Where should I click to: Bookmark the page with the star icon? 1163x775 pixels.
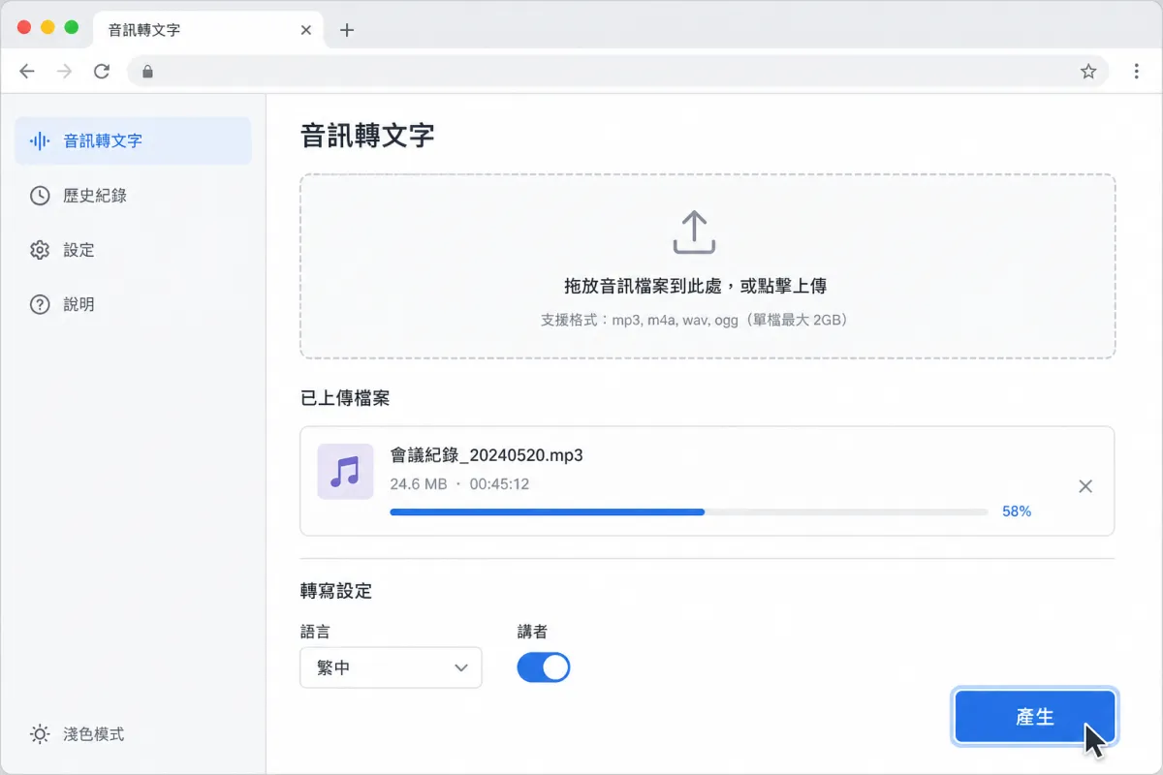point(1088,72)
